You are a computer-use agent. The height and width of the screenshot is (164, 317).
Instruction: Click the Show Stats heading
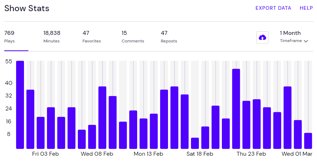[27, 8]
